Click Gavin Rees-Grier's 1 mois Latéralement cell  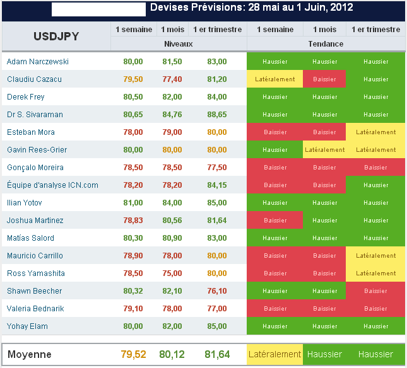pyautogui.click(x=324, y=149)
